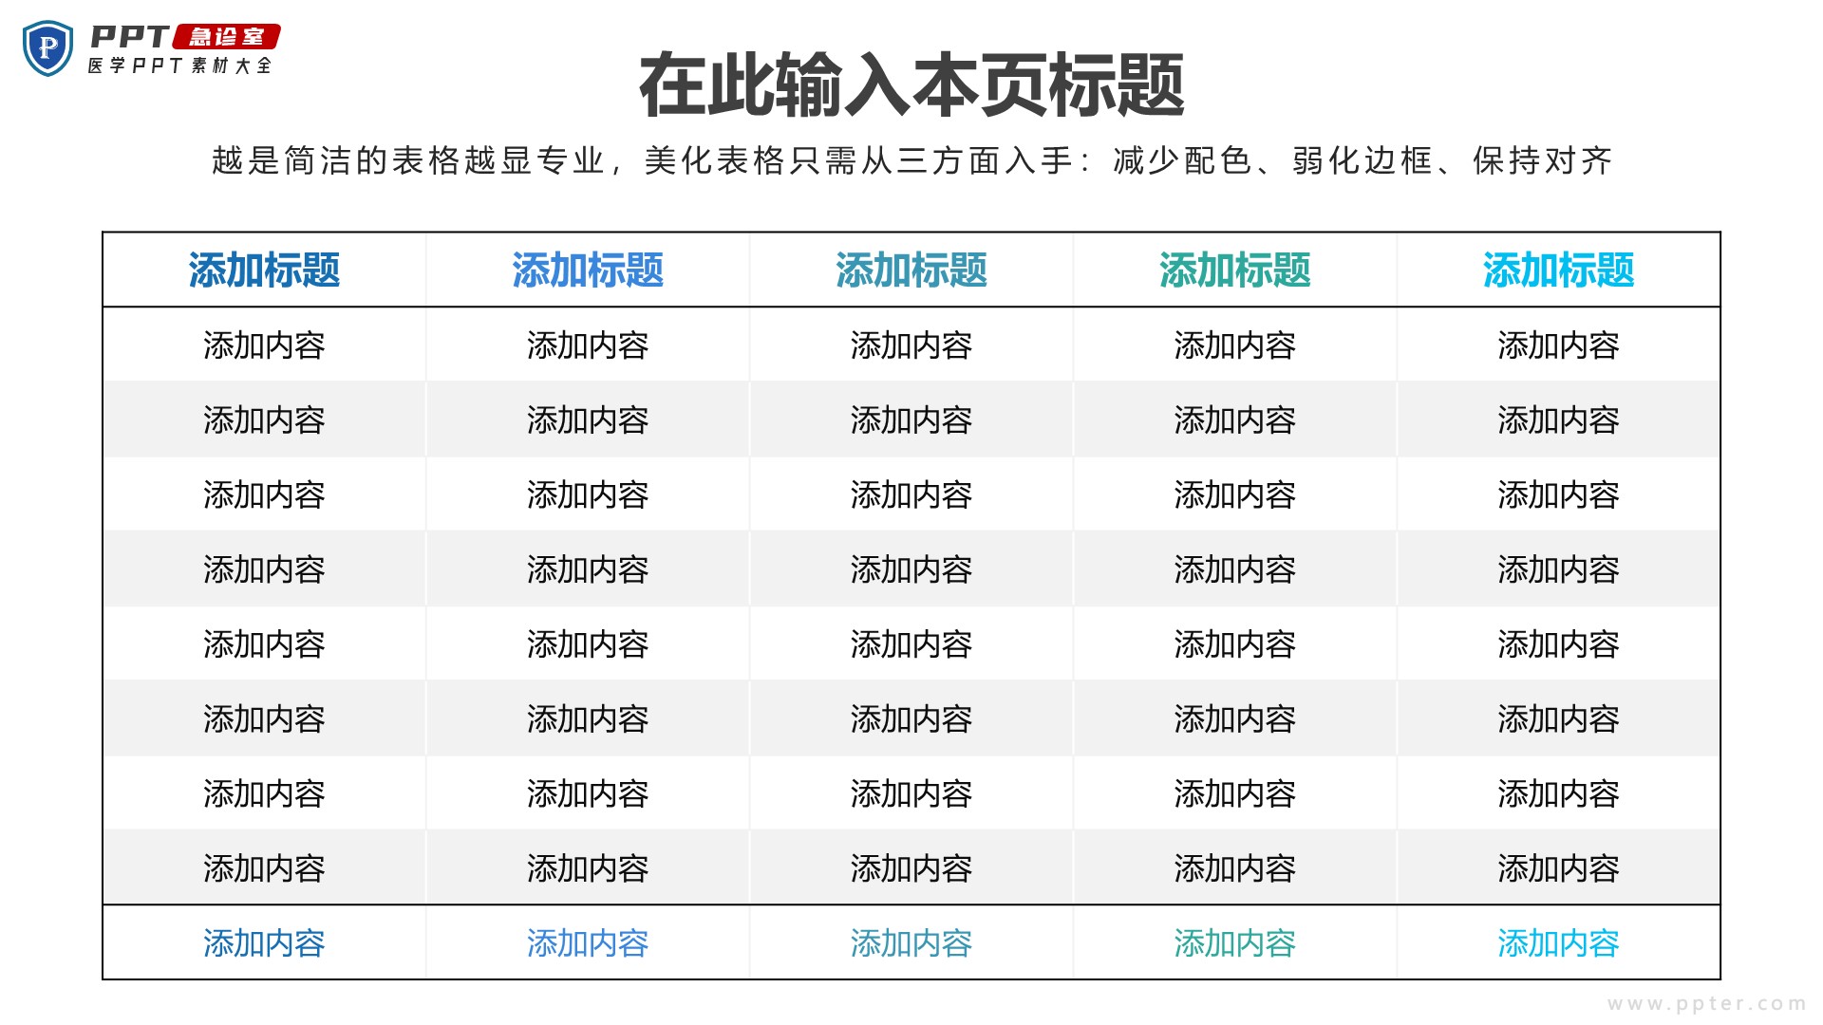Select the bold PPT logo lettering

(130, 36)
